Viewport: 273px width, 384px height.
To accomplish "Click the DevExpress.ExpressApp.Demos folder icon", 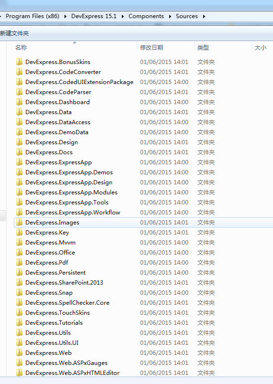I will click(x=19, y=172).
